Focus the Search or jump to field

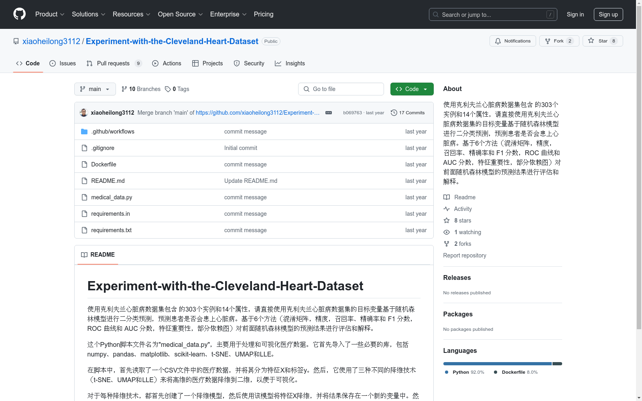coord(493,14)
